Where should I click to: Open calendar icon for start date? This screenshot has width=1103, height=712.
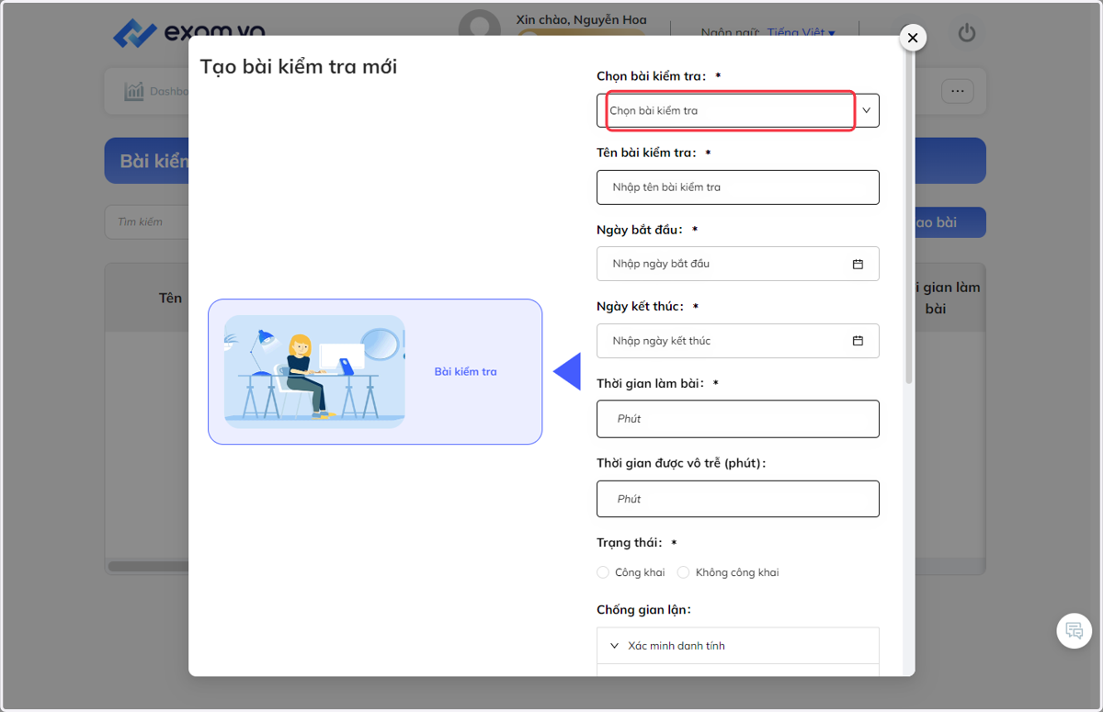[858, 264]
